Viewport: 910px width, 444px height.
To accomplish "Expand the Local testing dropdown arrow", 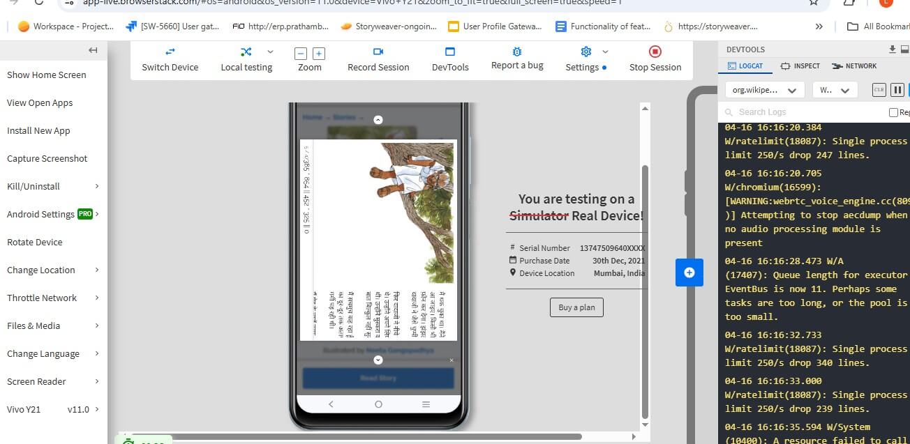I will click(x=270, y=52).
